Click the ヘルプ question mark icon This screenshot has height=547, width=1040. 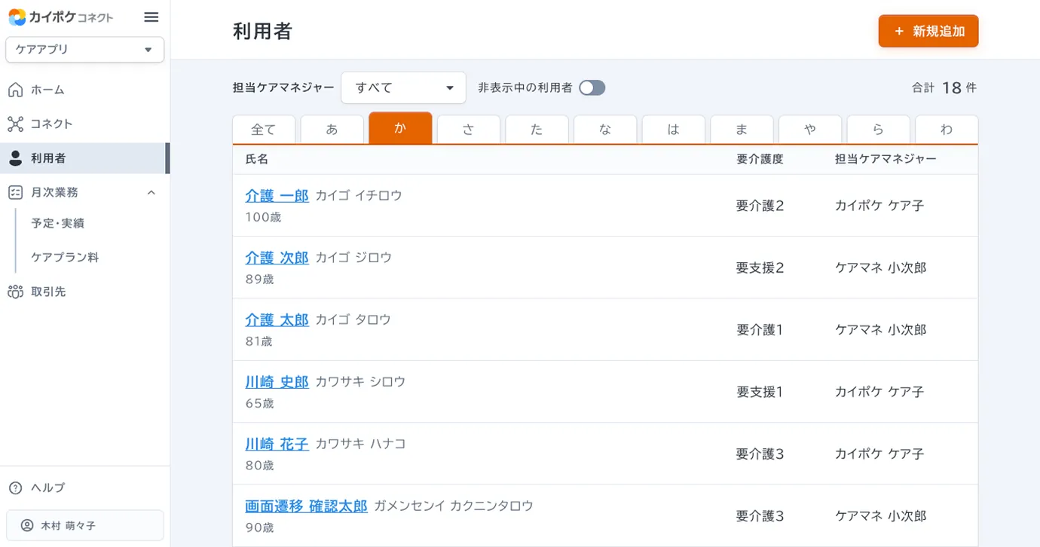coord(15,487)
